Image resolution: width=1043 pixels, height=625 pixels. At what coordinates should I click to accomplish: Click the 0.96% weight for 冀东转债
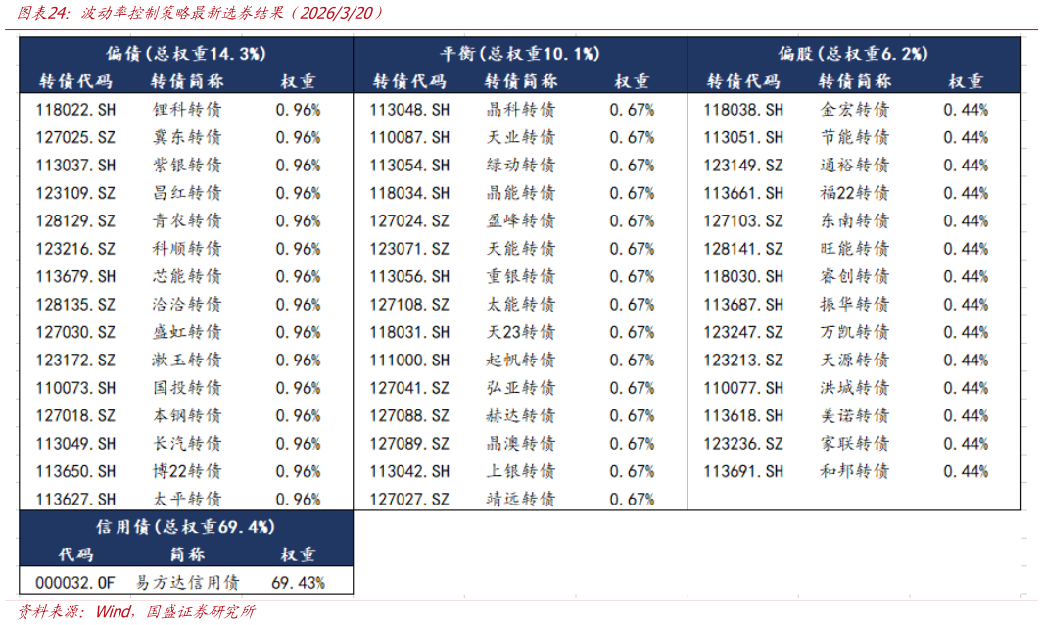click(x=298, y=138)
